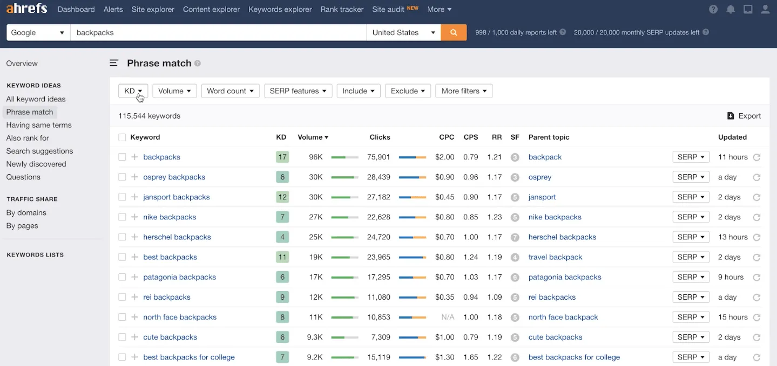This screenshot has width=777, height=366.
Task: Open the herschel backpacks keyword link
Action: point(177,237)
